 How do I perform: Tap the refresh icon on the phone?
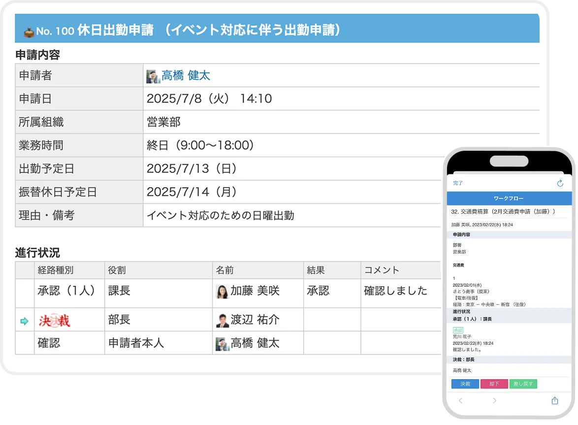pyautogui.click(x=560, y=183)
